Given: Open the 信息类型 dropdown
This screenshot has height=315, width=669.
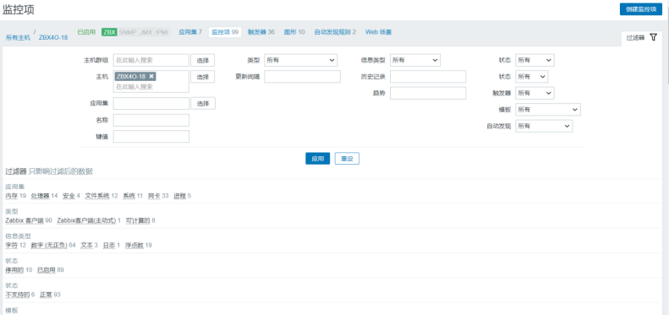Looking at the screenshot, I should tap(414, 60).
